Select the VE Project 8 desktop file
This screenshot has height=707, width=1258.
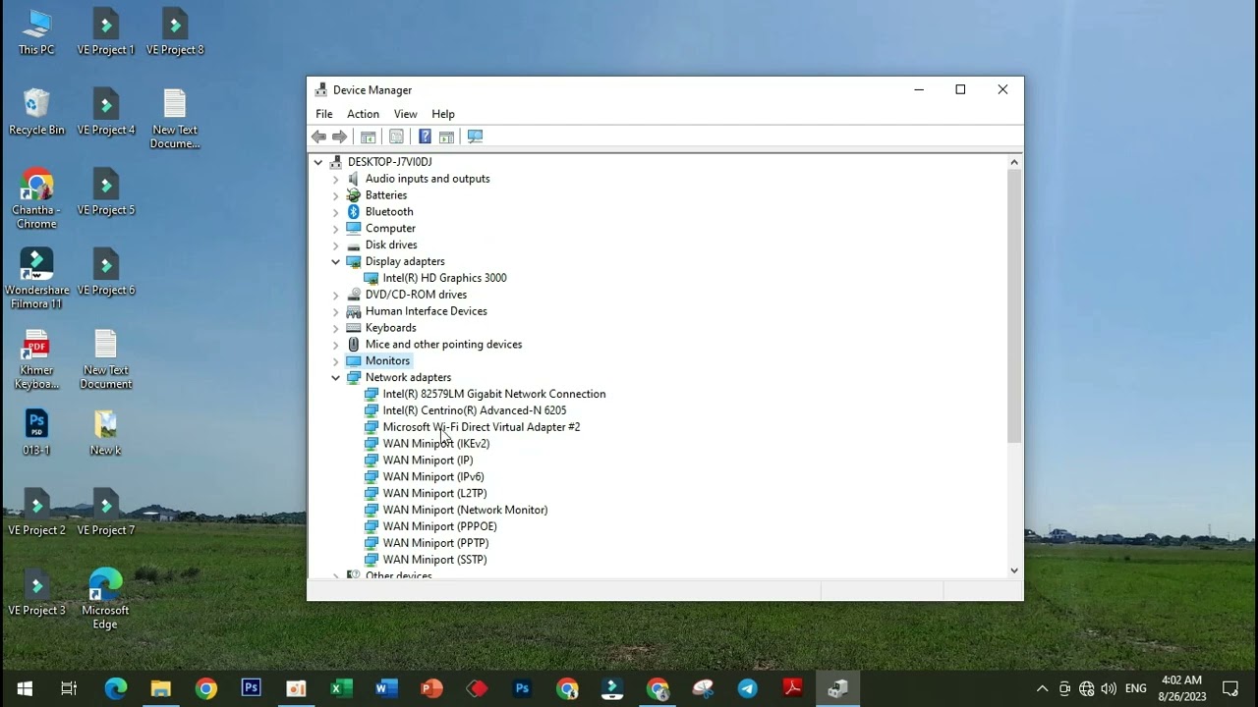[x=175, y=32]
